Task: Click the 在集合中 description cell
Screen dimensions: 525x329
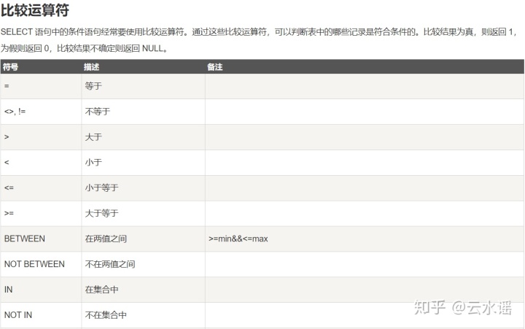Action: coord(144,290)
